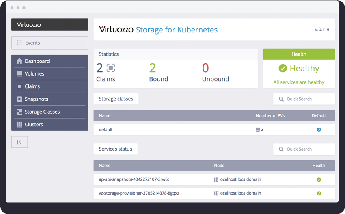Click health check for vz-storage-provisioner service
The height and width of the screenshot is (214, 345).
(319, 193)
